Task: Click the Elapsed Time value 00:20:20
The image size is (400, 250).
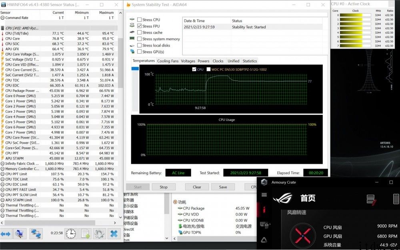Action: tap(316, 173)
